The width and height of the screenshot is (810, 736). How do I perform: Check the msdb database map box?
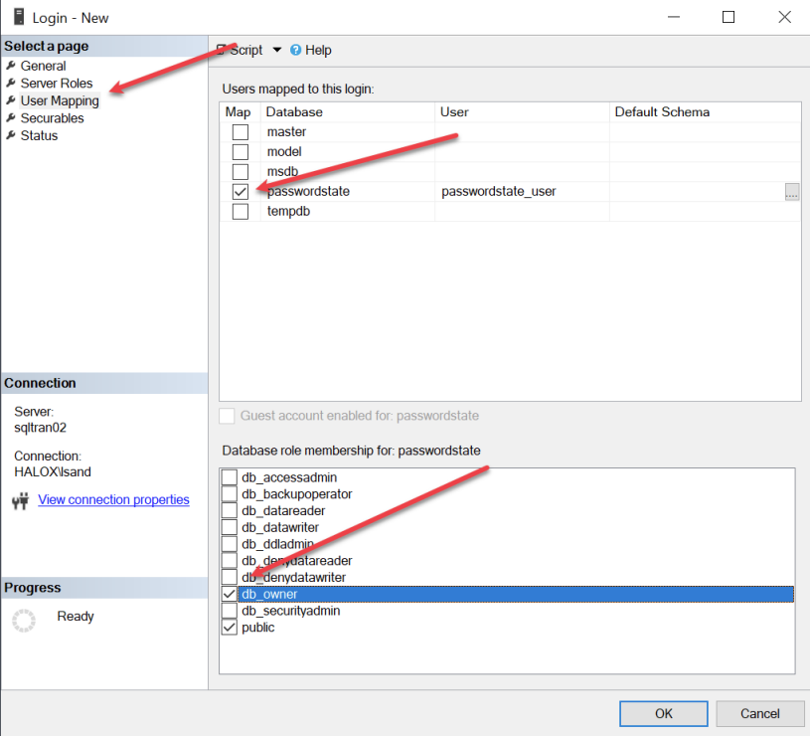tap(241, 172)
